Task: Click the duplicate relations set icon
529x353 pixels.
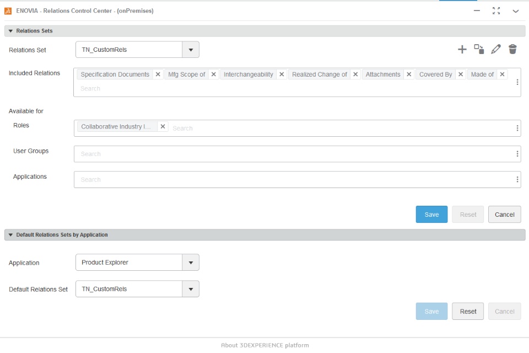Action: [479, 50]
